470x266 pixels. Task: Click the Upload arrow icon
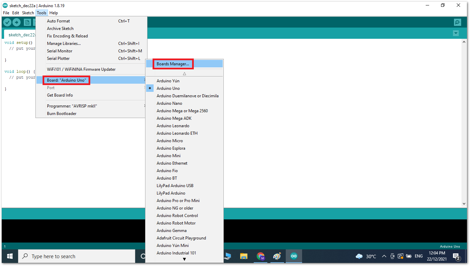click(16, 22)
